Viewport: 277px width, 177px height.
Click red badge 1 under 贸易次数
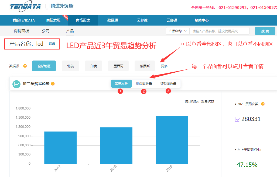(121, 91)
